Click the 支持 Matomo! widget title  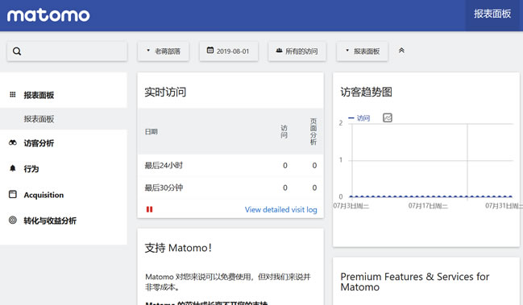tap(178, 248)
